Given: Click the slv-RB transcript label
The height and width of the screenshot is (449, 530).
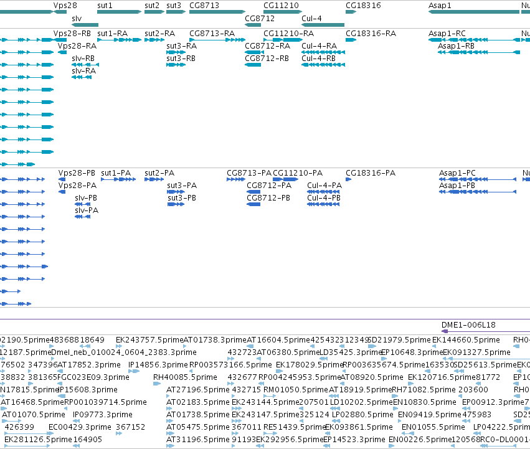Looking at the screenshot, I should pos(83,59).
